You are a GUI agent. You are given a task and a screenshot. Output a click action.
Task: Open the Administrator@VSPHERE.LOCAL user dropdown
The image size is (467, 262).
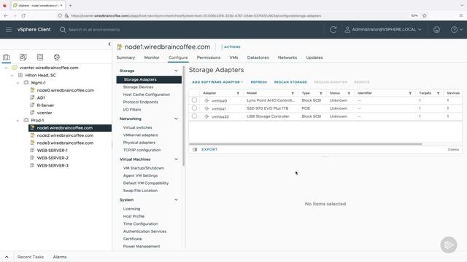coord(383,29)
